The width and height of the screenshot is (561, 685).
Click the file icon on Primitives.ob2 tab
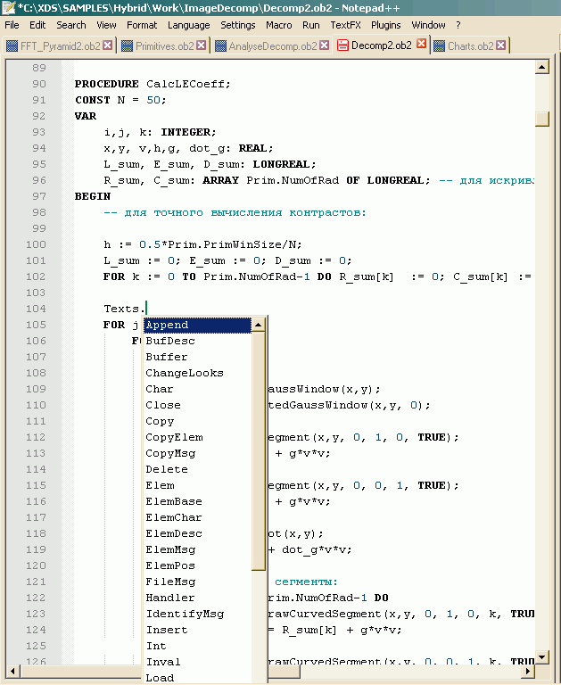128,45
